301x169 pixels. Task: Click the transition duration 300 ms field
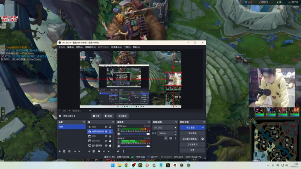(x=166, y=133)
